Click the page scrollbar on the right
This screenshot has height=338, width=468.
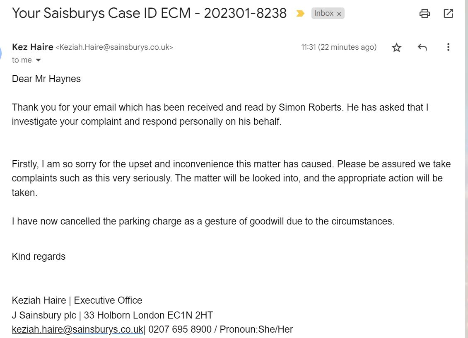tap(466, 169)
